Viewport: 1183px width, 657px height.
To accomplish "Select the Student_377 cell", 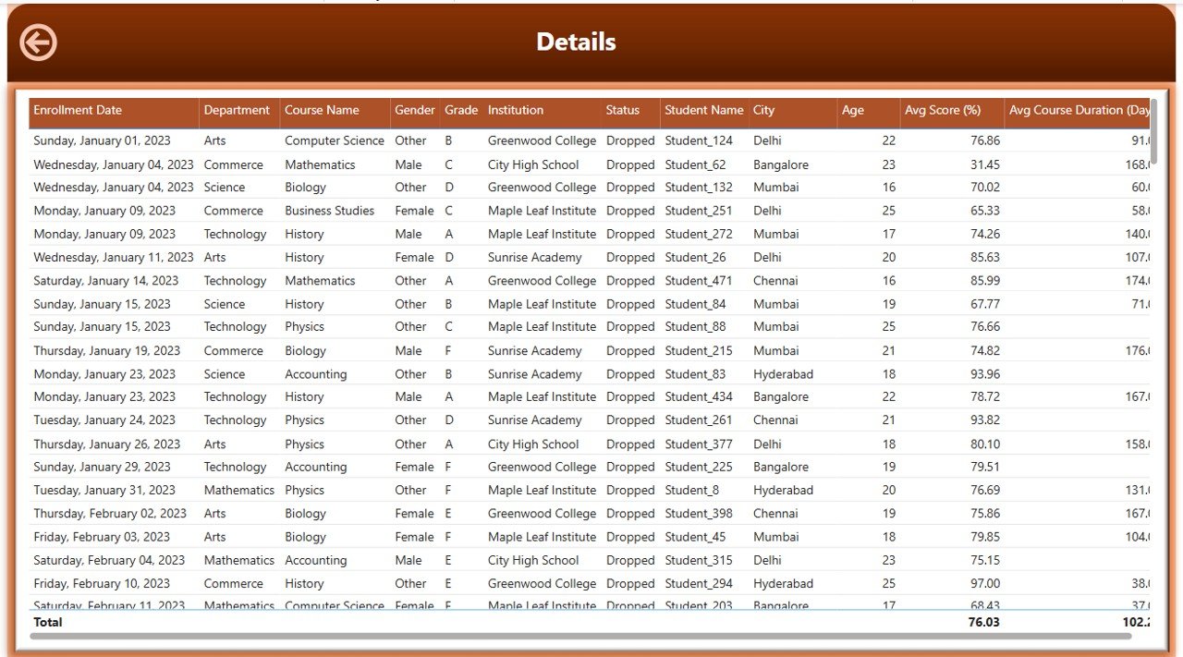I will [x=699, y=444].
